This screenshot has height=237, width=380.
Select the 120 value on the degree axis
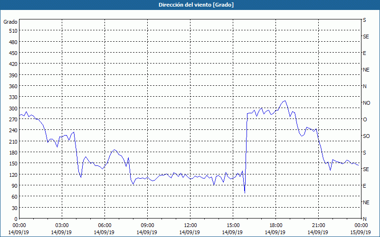(14, 175)
